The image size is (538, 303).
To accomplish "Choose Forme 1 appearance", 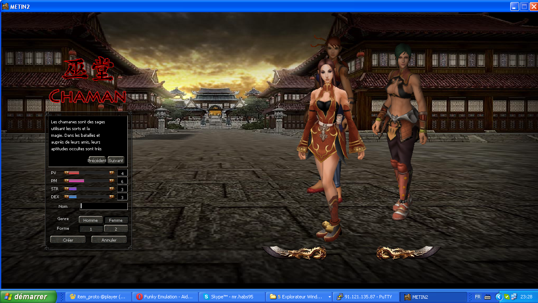I will [x=90, y=229].
